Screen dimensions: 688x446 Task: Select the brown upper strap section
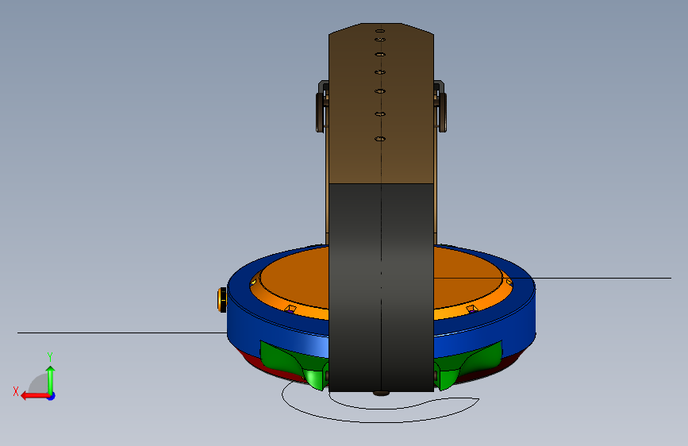coord(381,106)
